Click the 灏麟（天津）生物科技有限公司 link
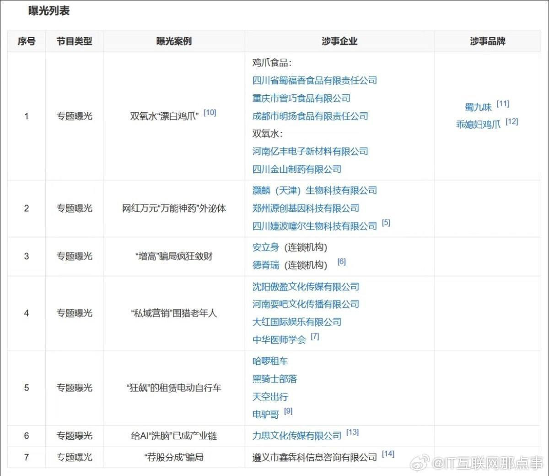The width and height of the screenshot is (549, 476). (312, 191)
